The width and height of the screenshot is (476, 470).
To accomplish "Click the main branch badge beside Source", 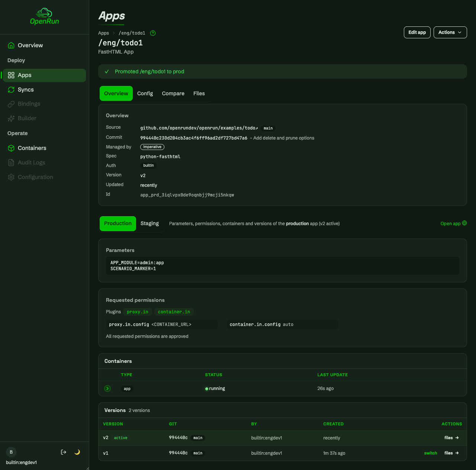I will click(268, 128).
